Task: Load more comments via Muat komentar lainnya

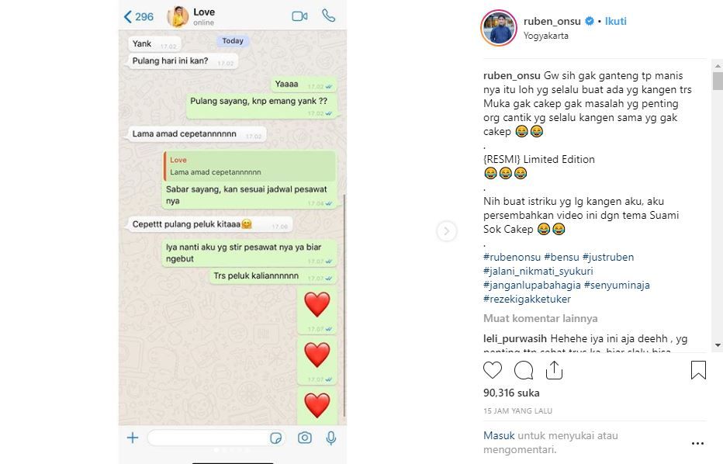Action: [540, 318]
